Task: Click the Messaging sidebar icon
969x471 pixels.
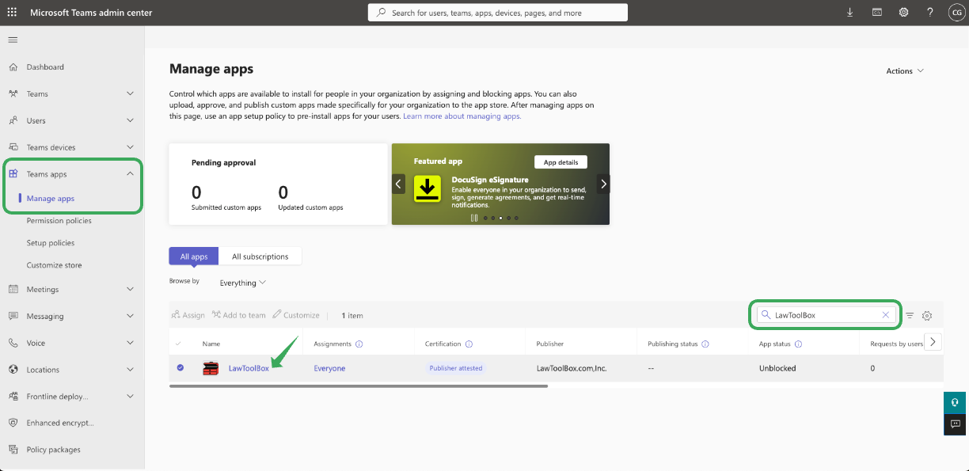Action: coord(13,316)
